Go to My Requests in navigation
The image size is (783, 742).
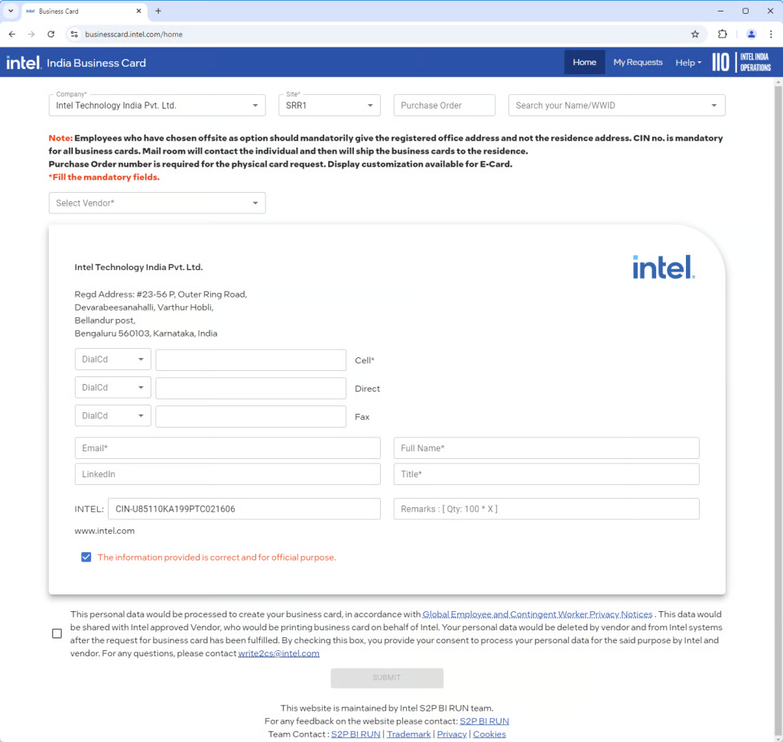(x=638, y=63)
